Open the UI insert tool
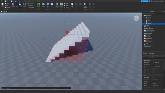 click(x=52, y=5)
